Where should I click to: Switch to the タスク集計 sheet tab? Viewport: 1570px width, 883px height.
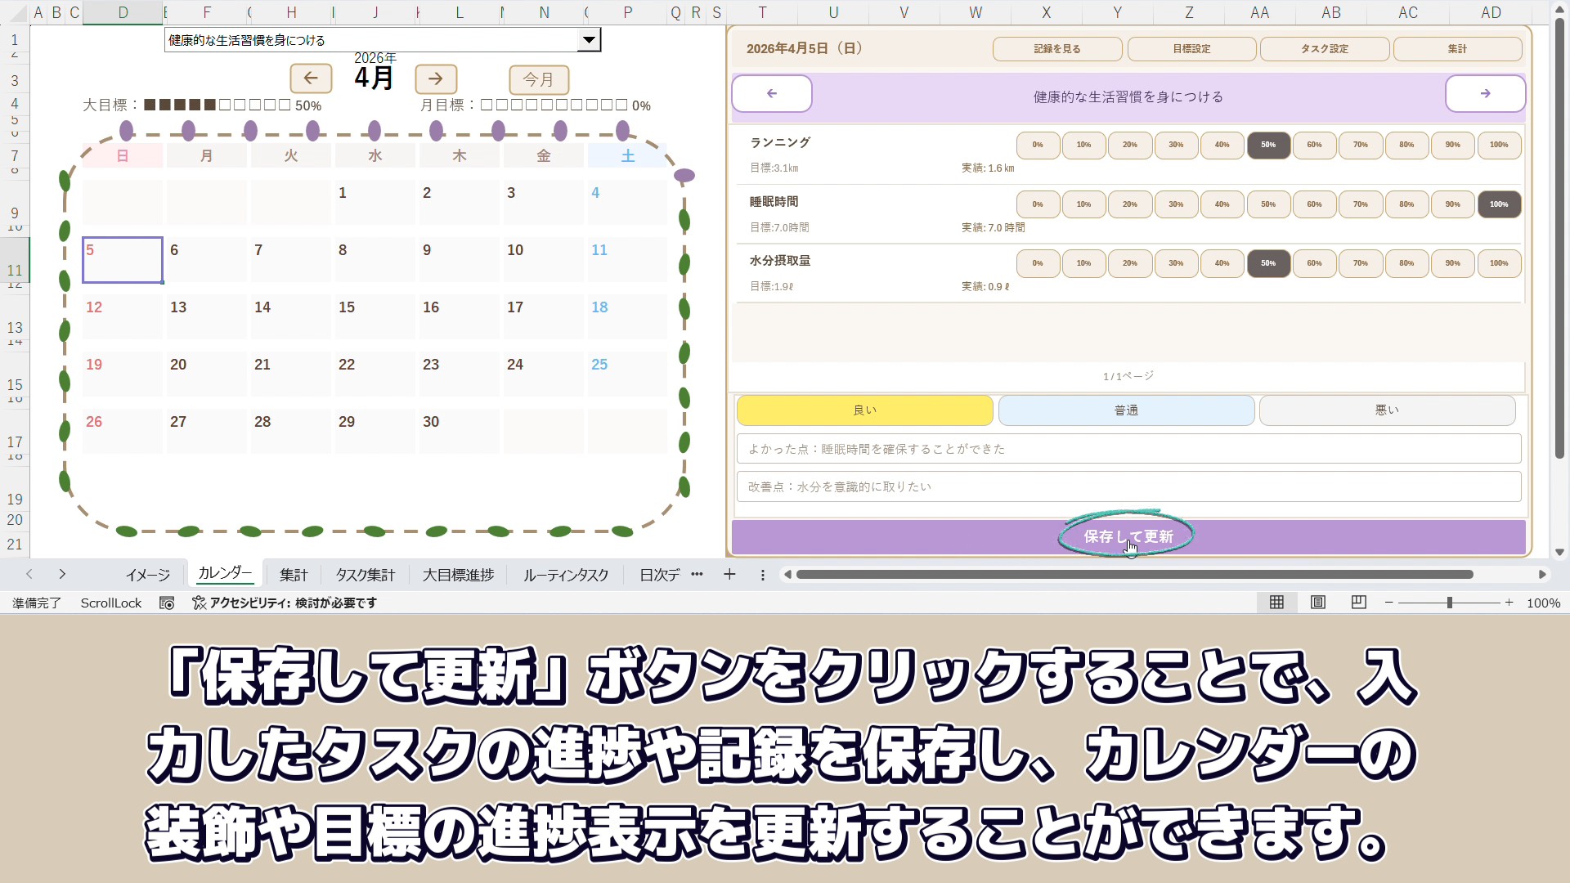[x=365, y=575]
